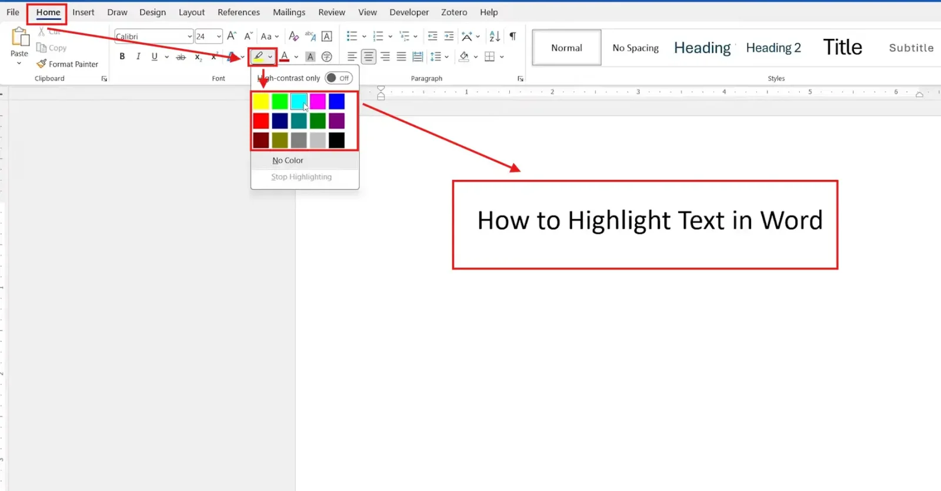This screenshot has height=491, width=941.
Task: Open the Change Case Aa dropdown
Action: pos(270,36)
